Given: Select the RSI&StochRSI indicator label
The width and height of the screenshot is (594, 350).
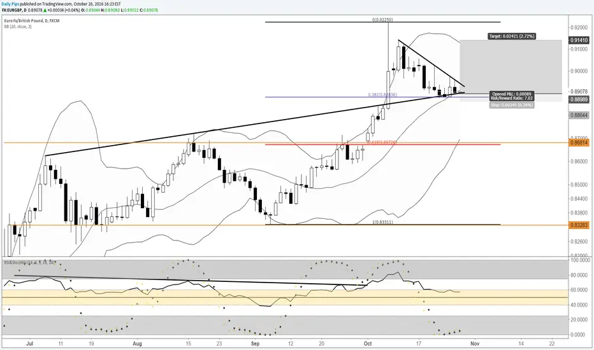Looking at the screenshot, I should (30, 262).
